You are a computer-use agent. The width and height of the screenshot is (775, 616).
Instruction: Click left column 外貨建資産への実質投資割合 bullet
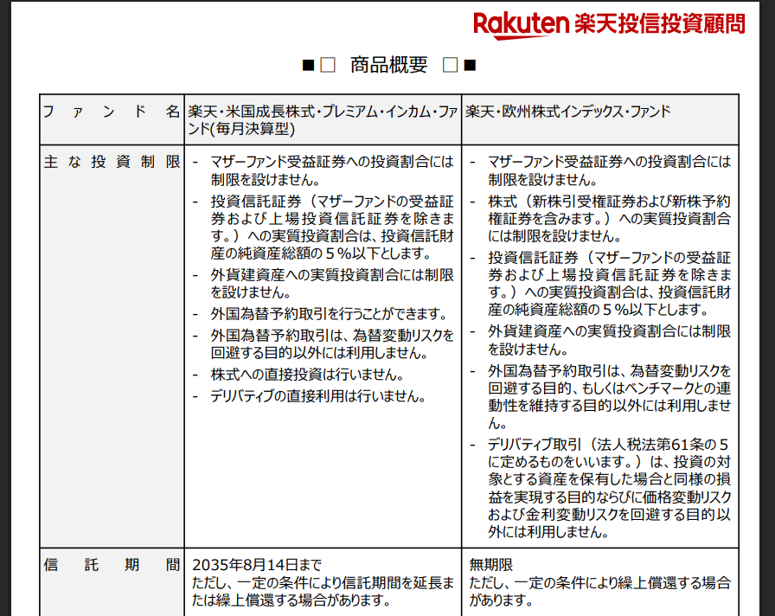point(332,283)
